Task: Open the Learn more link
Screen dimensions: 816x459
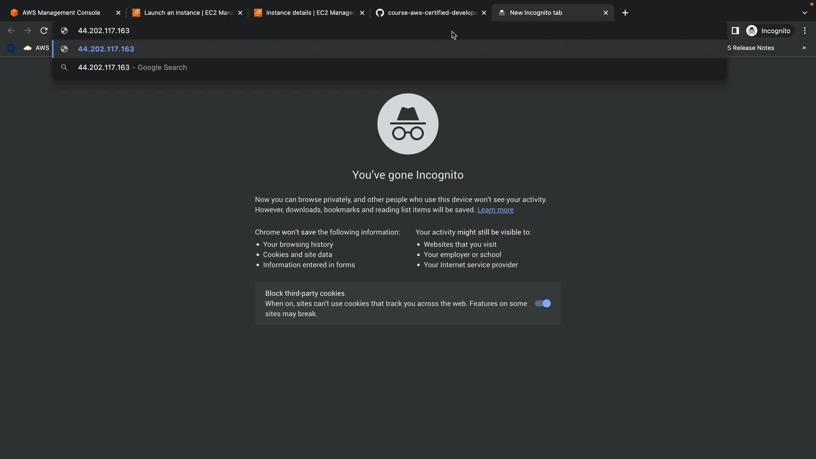Action: click(495, 210)
